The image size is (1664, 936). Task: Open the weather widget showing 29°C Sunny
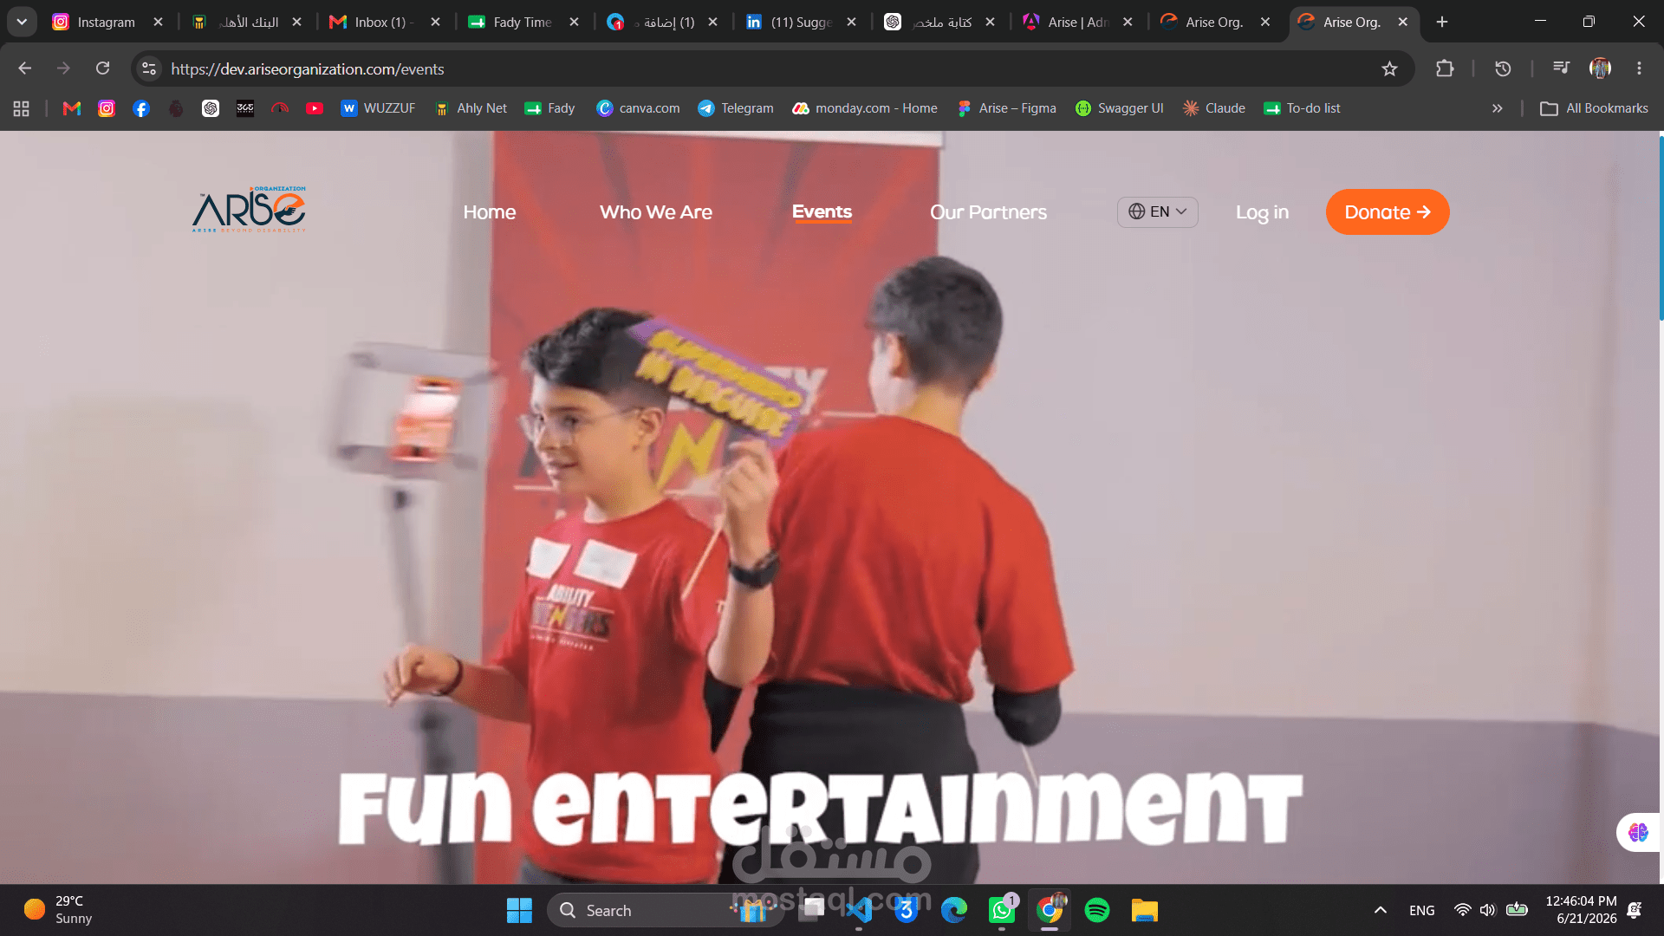pos(59,910)
